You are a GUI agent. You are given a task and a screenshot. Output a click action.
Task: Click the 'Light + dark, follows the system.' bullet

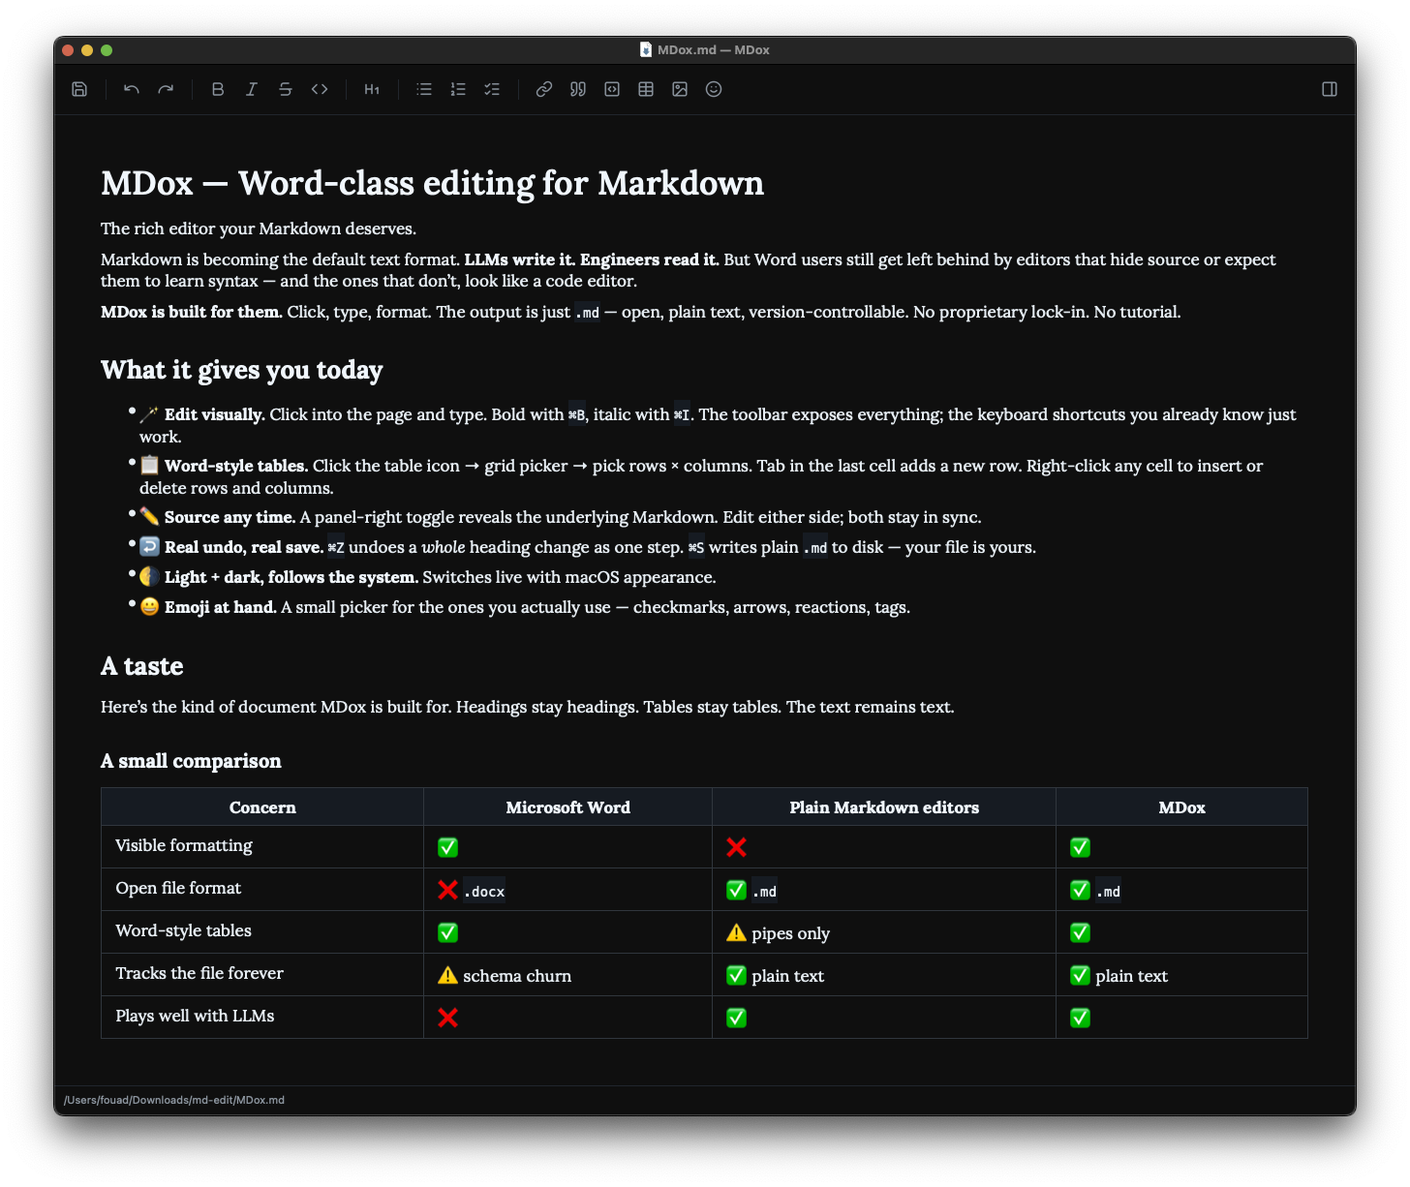291,577
